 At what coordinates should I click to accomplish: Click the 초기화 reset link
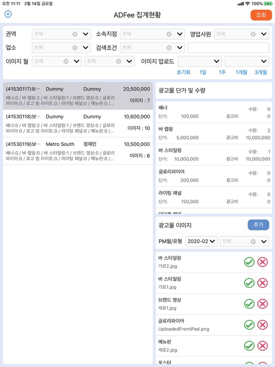tap(183, 72)
